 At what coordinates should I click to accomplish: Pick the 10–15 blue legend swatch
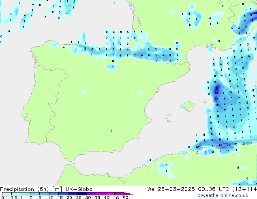54,194
